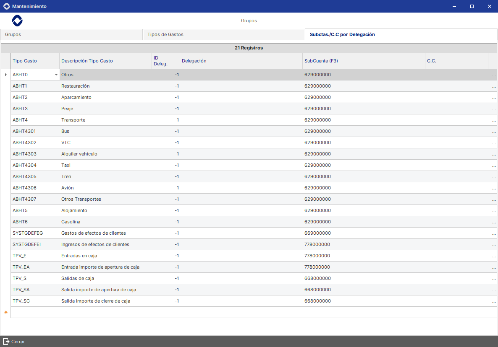Expand the ABHT0 Tipo Gasto dropdown arrow
498x347 pixels.
tap(56, 75)
